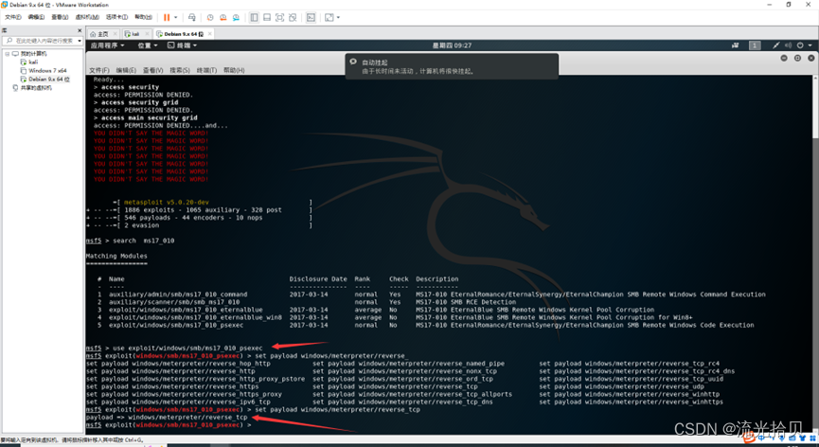This screenshot has height=447, width=819.
Task: Open the snapshot manager toolbar icon
Action: click(236, 17)
